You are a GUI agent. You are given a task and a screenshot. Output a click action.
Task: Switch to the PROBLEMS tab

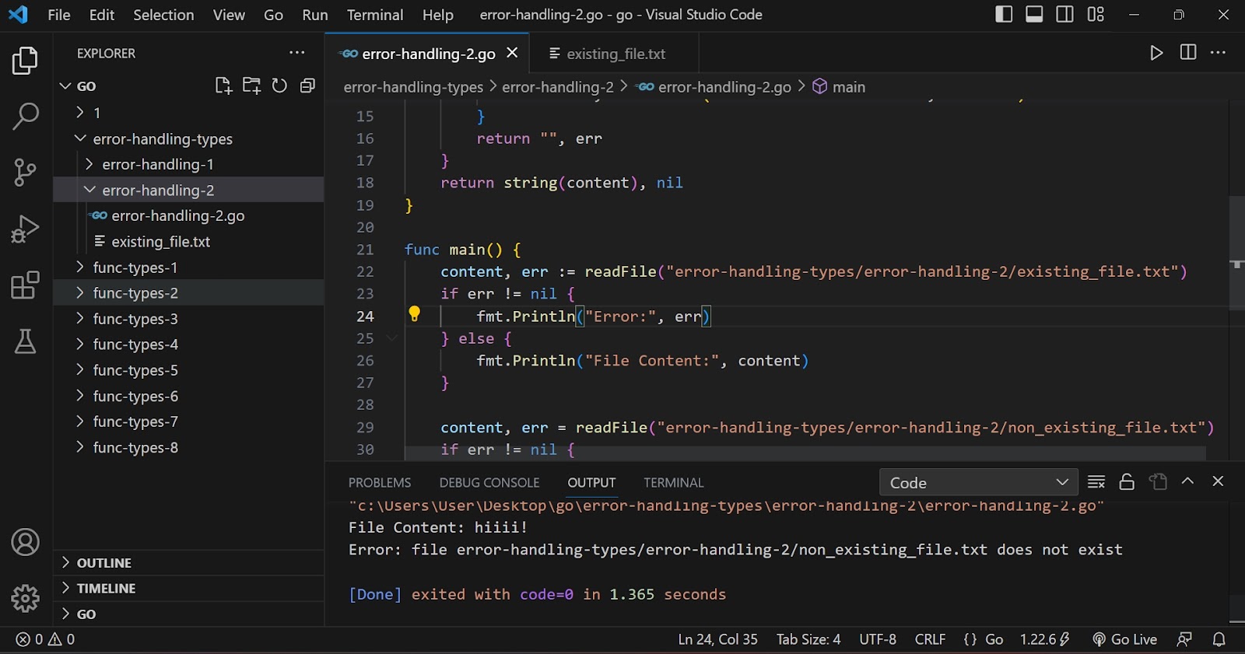point(380,482)
